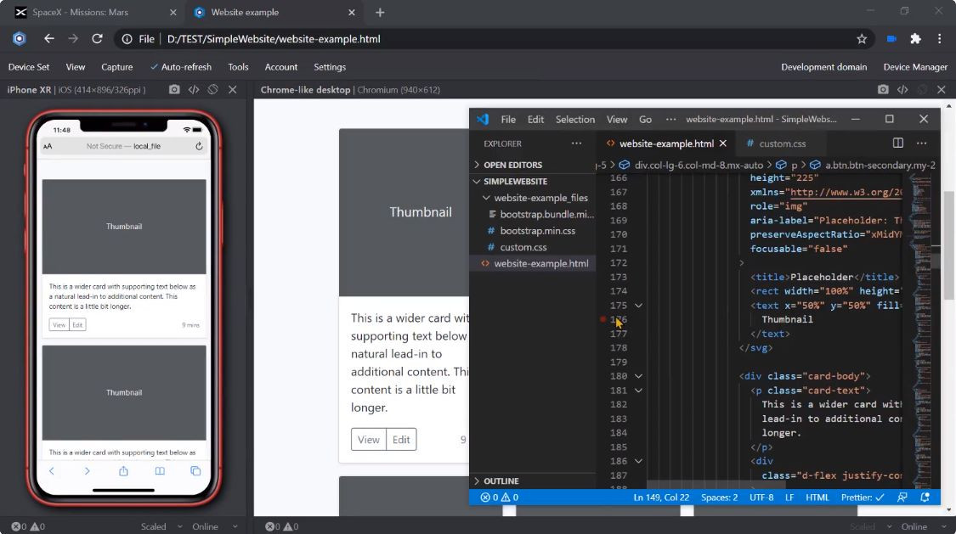Click VS Code feedback icon in status bar
The width and height of the screenshot is (956, 534).
click(902, 497)
